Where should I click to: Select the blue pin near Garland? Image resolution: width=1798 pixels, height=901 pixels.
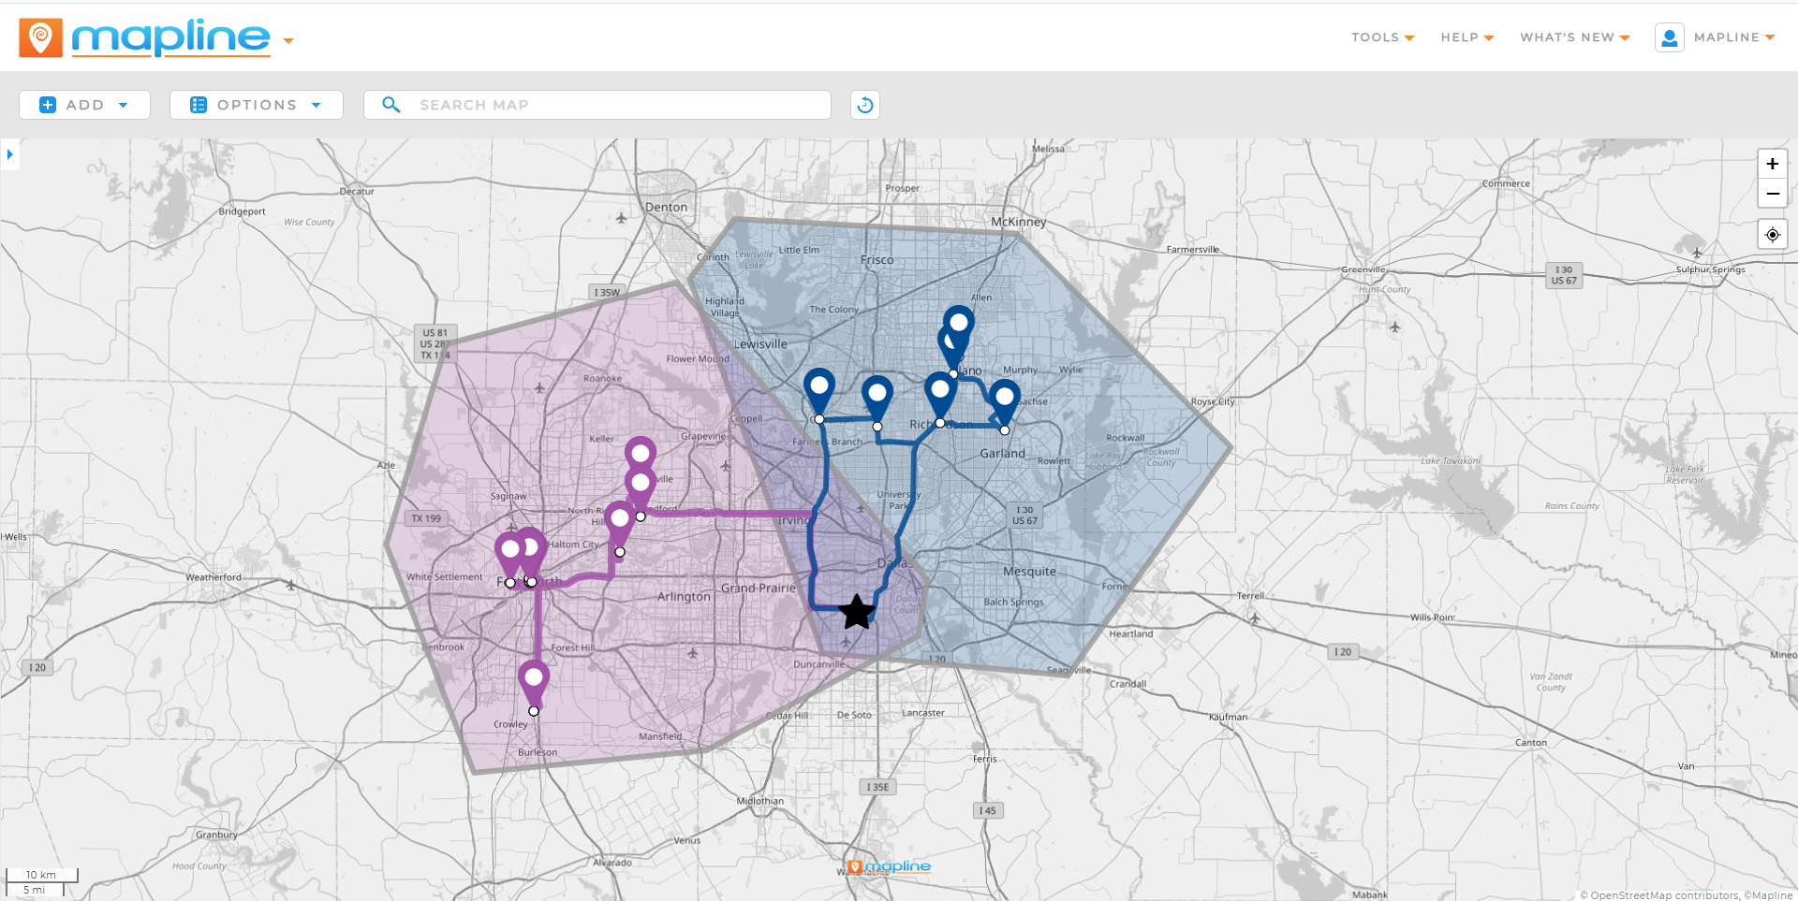[x=1004, y=399]
